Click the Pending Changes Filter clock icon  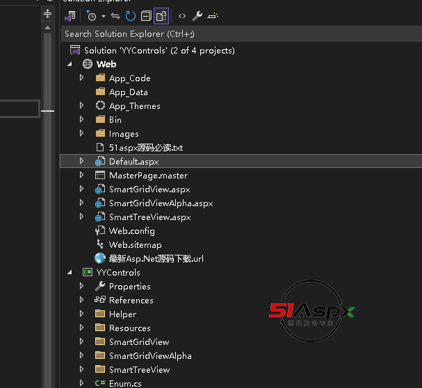[91, 15]
